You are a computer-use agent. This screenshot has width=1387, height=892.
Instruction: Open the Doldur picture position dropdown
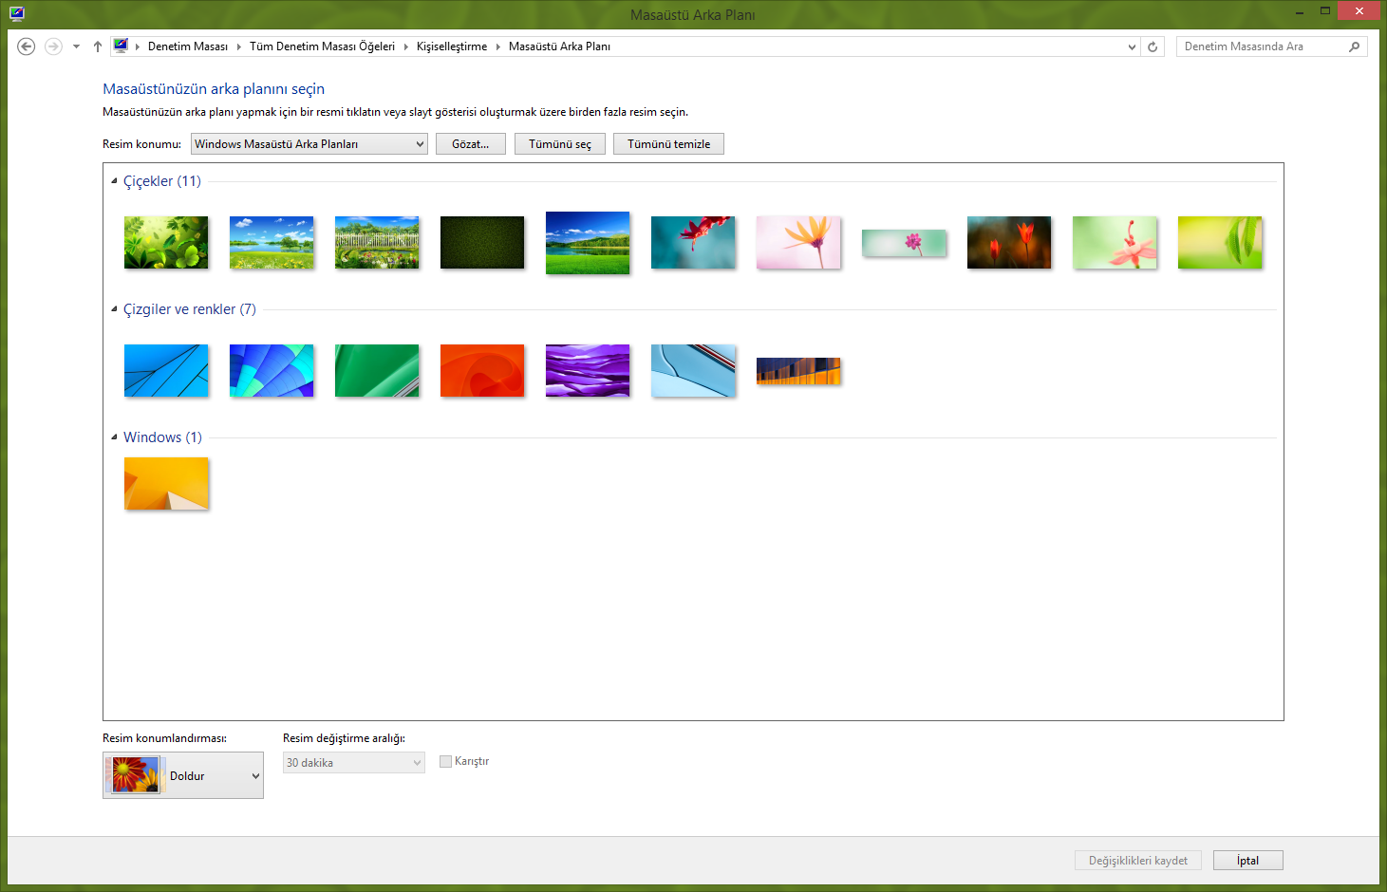(183, 775)
